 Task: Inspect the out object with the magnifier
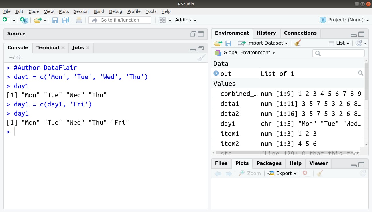coord(361,74)
